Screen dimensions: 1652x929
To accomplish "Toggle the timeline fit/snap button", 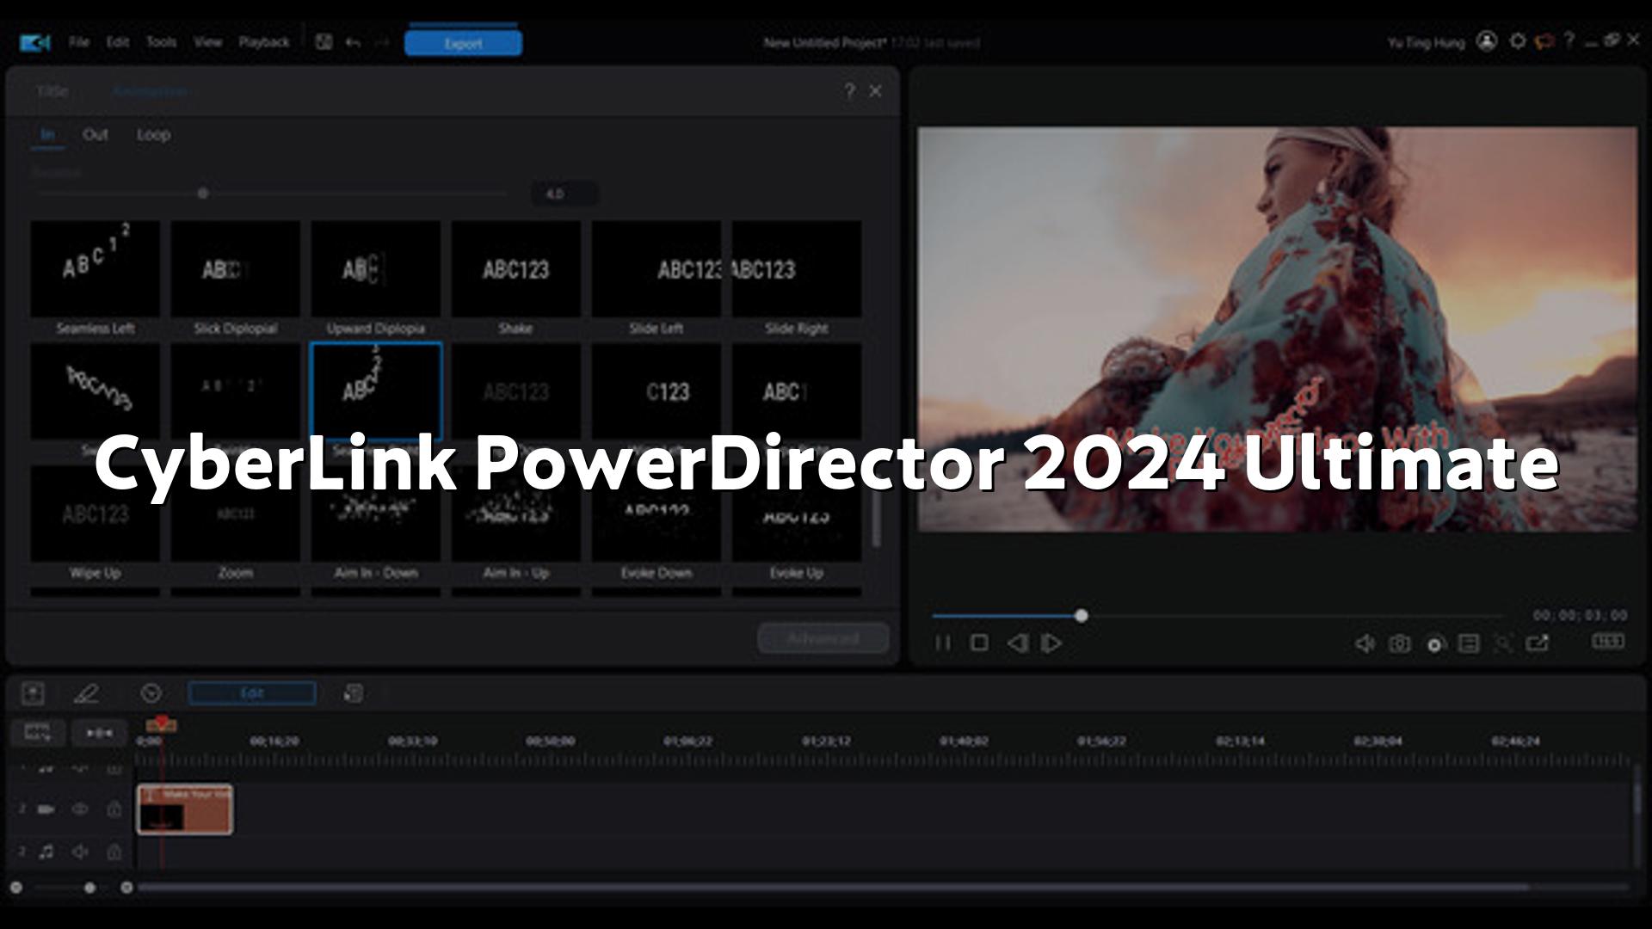I will click(x=99, y=733).
